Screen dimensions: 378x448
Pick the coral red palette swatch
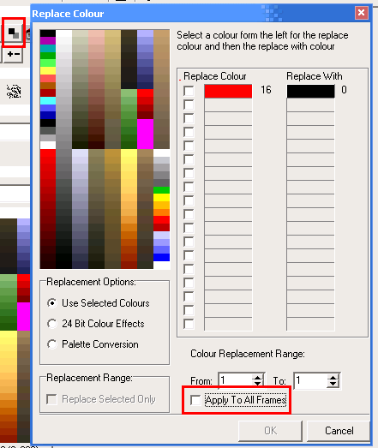[x=48, y=78]
